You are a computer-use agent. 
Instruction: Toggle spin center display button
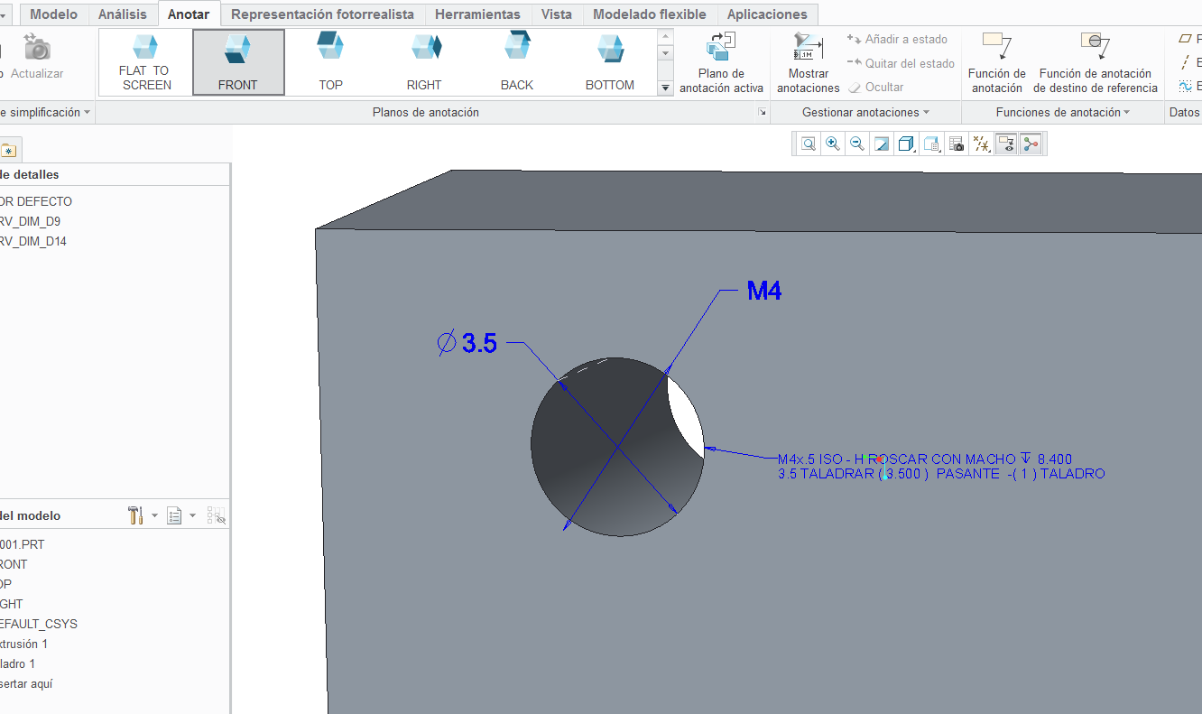pyautogui.click(x=1031, y=144)
